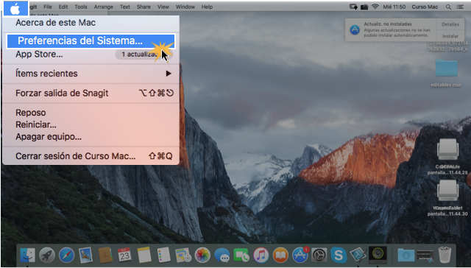Viewport: 471px width, 268px height.
Task: Click the Apple logo menu
Action: point(15,8)
